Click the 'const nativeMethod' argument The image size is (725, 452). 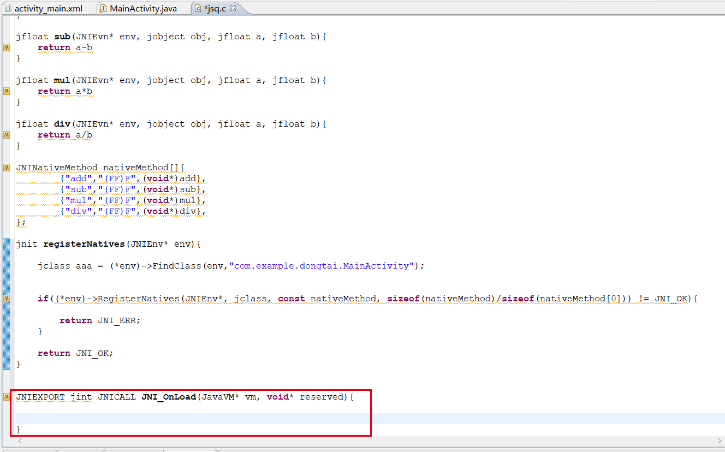pyautogui.click(x=327, y=299)
